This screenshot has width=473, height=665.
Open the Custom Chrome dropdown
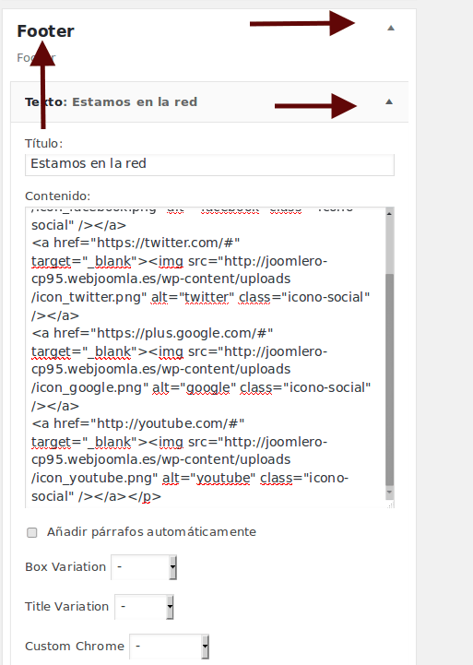click(169, 647)
